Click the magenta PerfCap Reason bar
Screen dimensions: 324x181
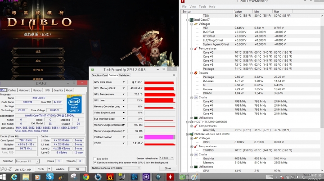tap(160, 137)
